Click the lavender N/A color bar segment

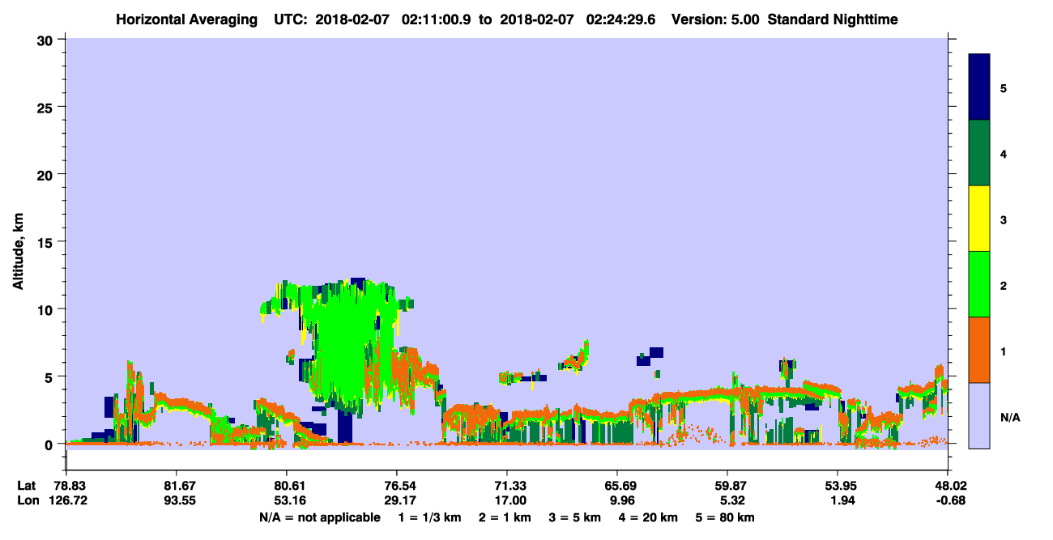[x=979, y=415]
